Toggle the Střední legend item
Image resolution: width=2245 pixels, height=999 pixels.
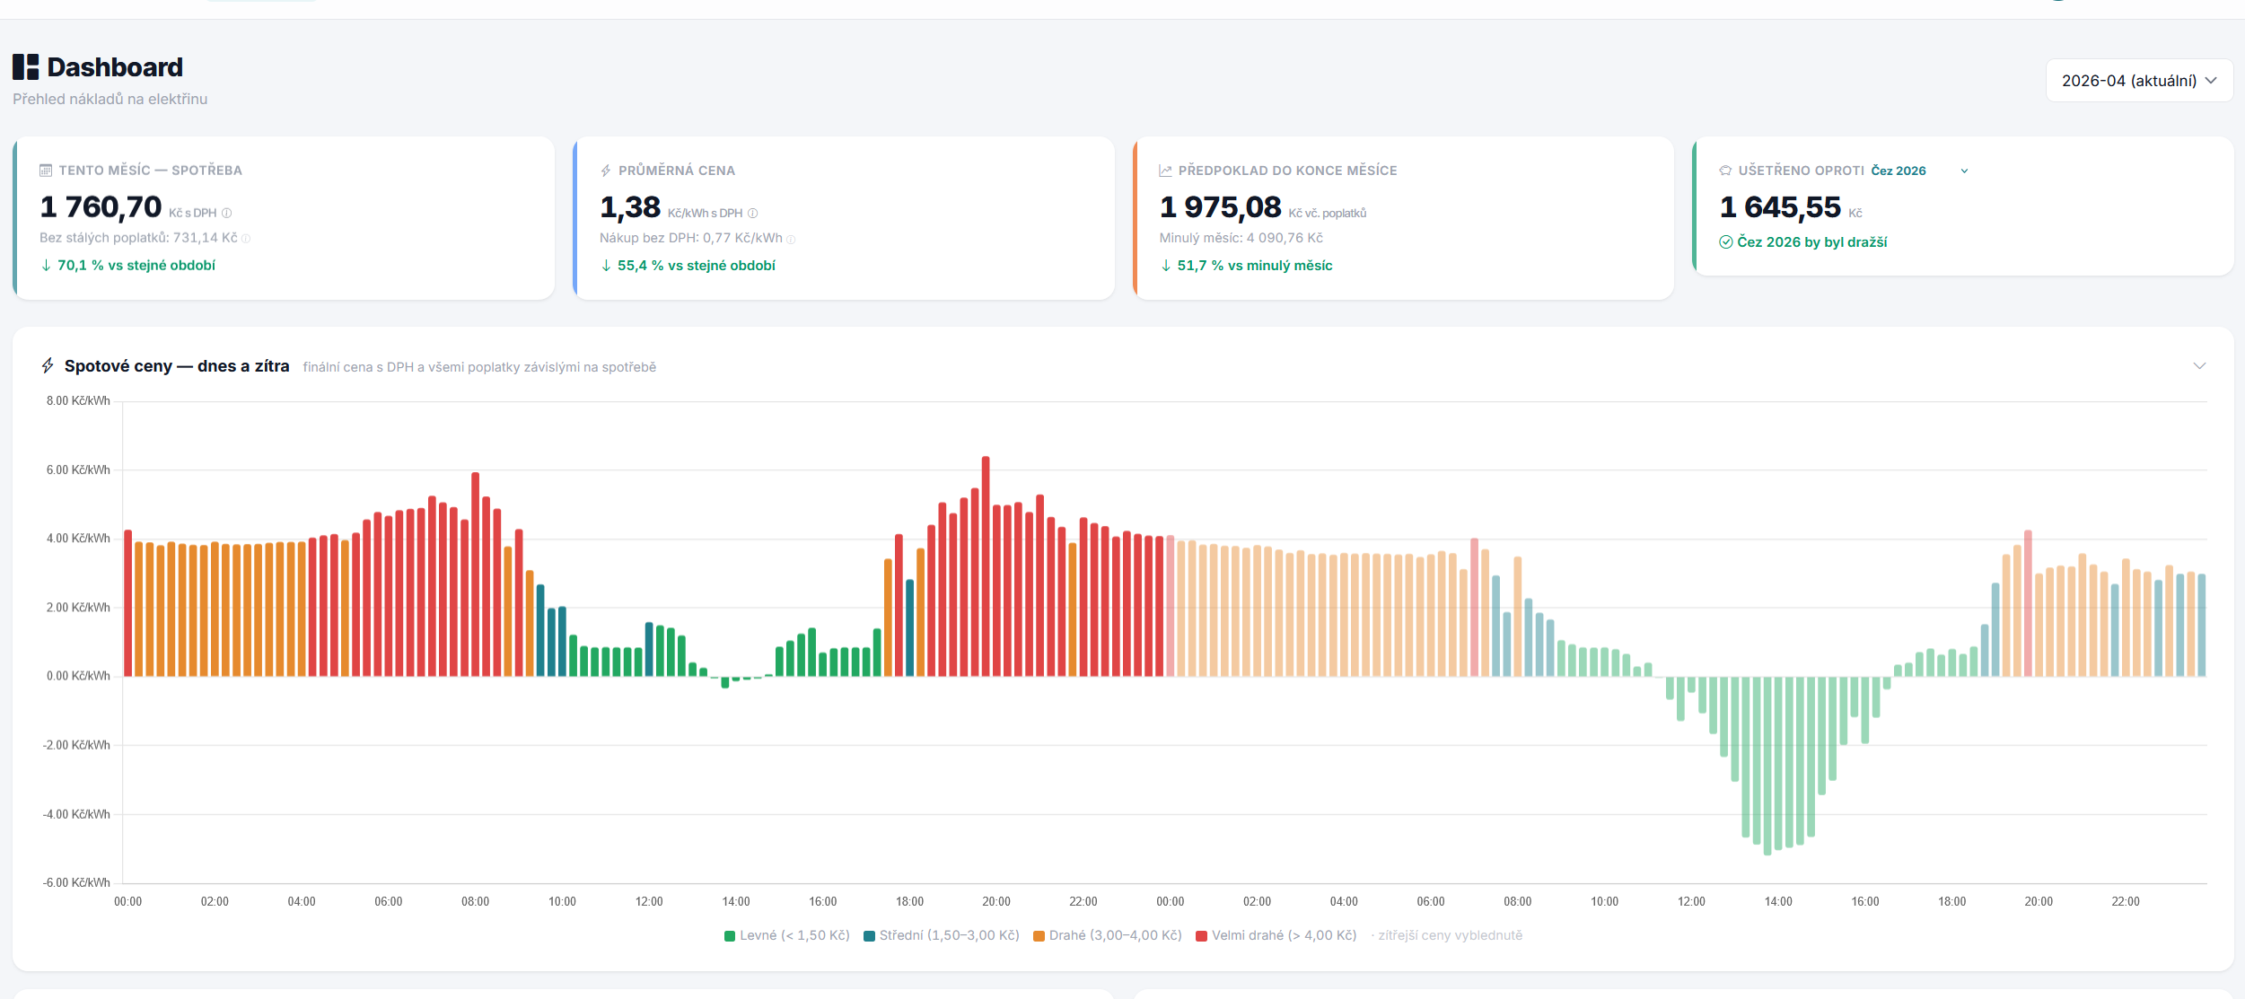[x=941, y=935]
